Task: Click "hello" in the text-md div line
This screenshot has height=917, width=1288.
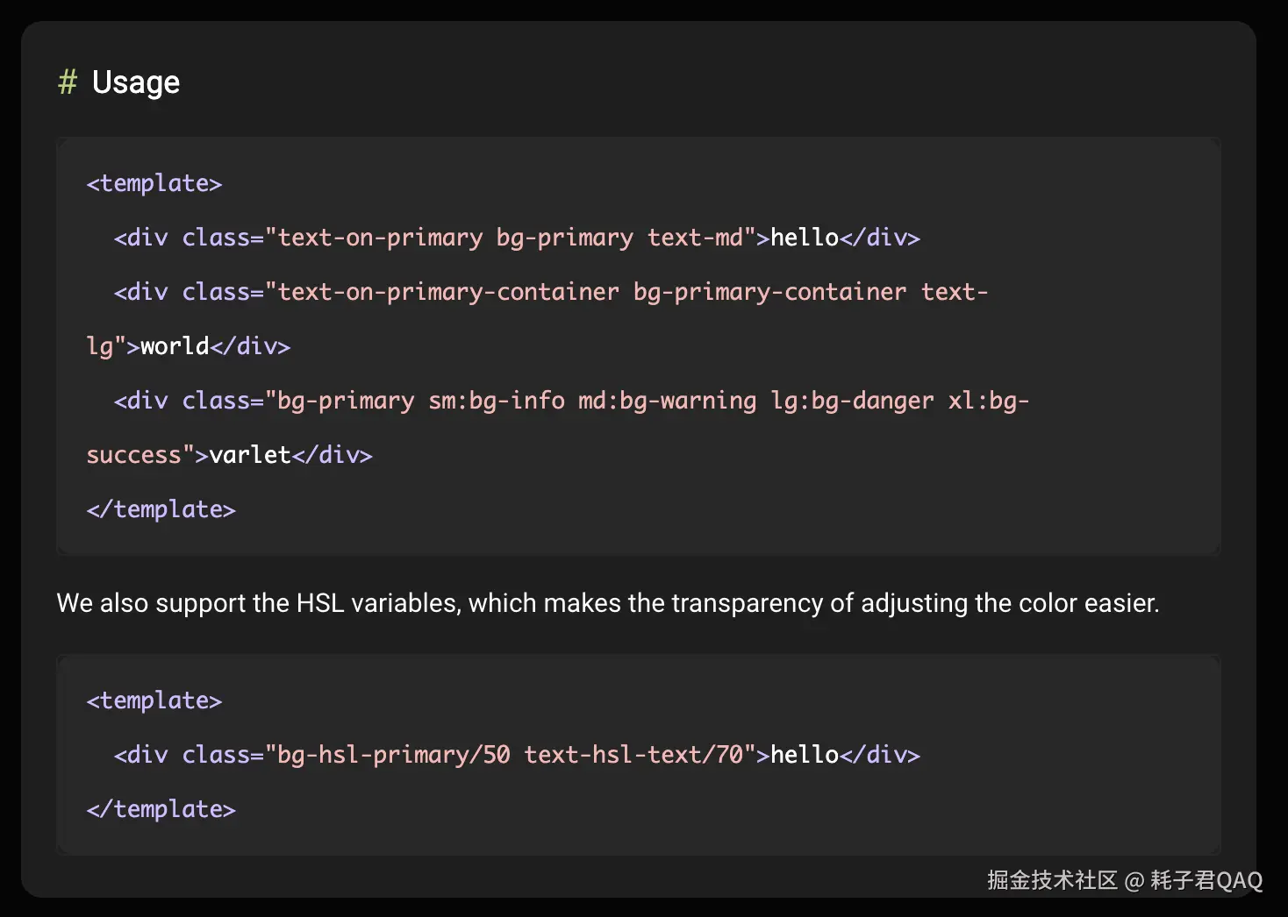Action: tap(805, 238)
